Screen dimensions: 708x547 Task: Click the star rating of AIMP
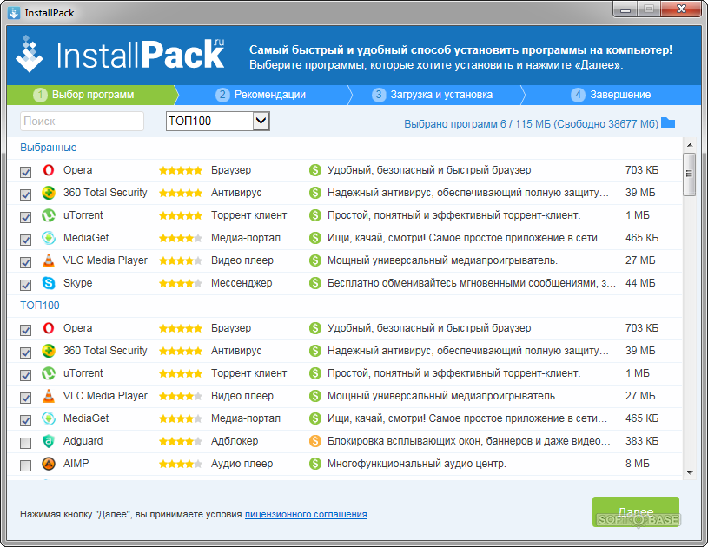(x=181, y=464)
